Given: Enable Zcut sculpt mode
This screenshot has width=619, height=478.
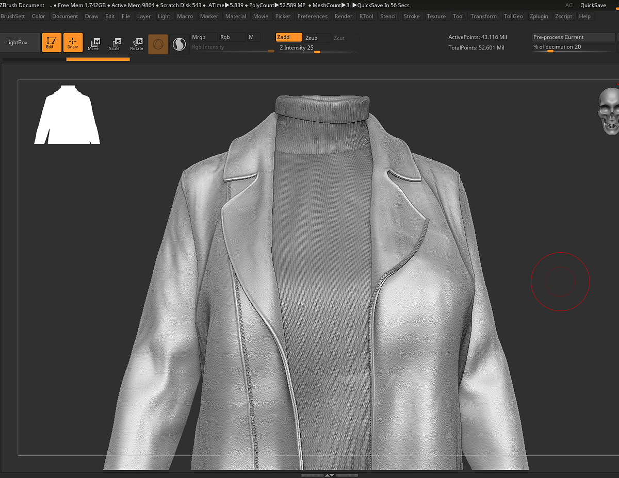Looking at the screenshot, I should tap(345, 38).
